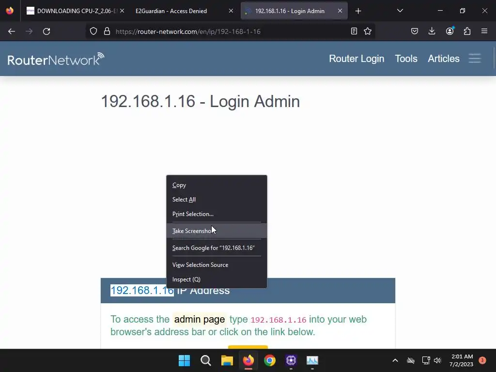Open the tracking protection shield icon
Image resolution: width=496 pixels, height=372 pixels.
tap(93, 31)
